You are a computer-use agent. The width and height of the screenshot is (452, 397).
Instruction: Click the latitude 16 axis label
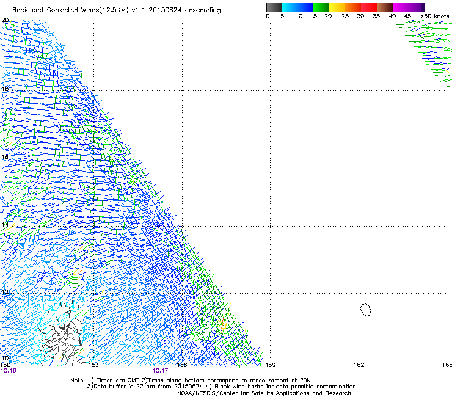[5, 158]
